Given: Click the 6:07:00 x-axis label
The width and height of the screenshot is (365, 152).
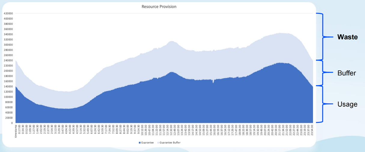Looking at the screenshot, I should (92, 129).
